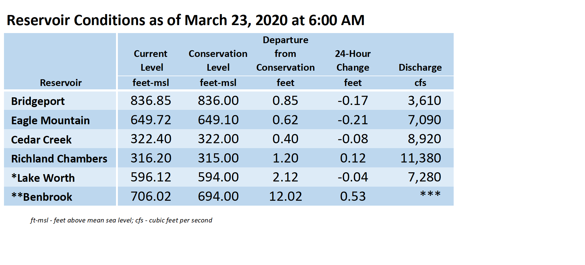Click the Discharge column header
The height and width of the screenshot is (265, 585).
pos(420,67)
